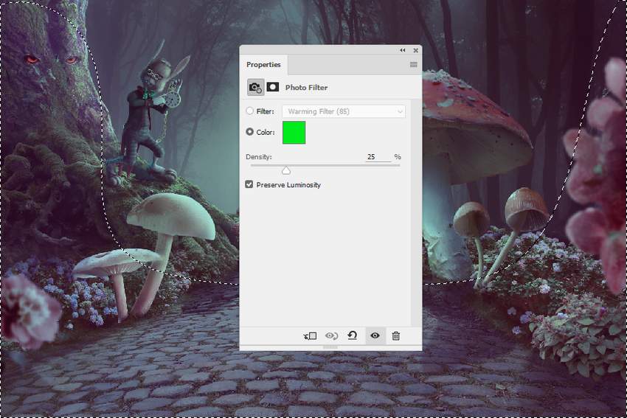Click the Photo Filter adjustment camera icon

point(255,87)
